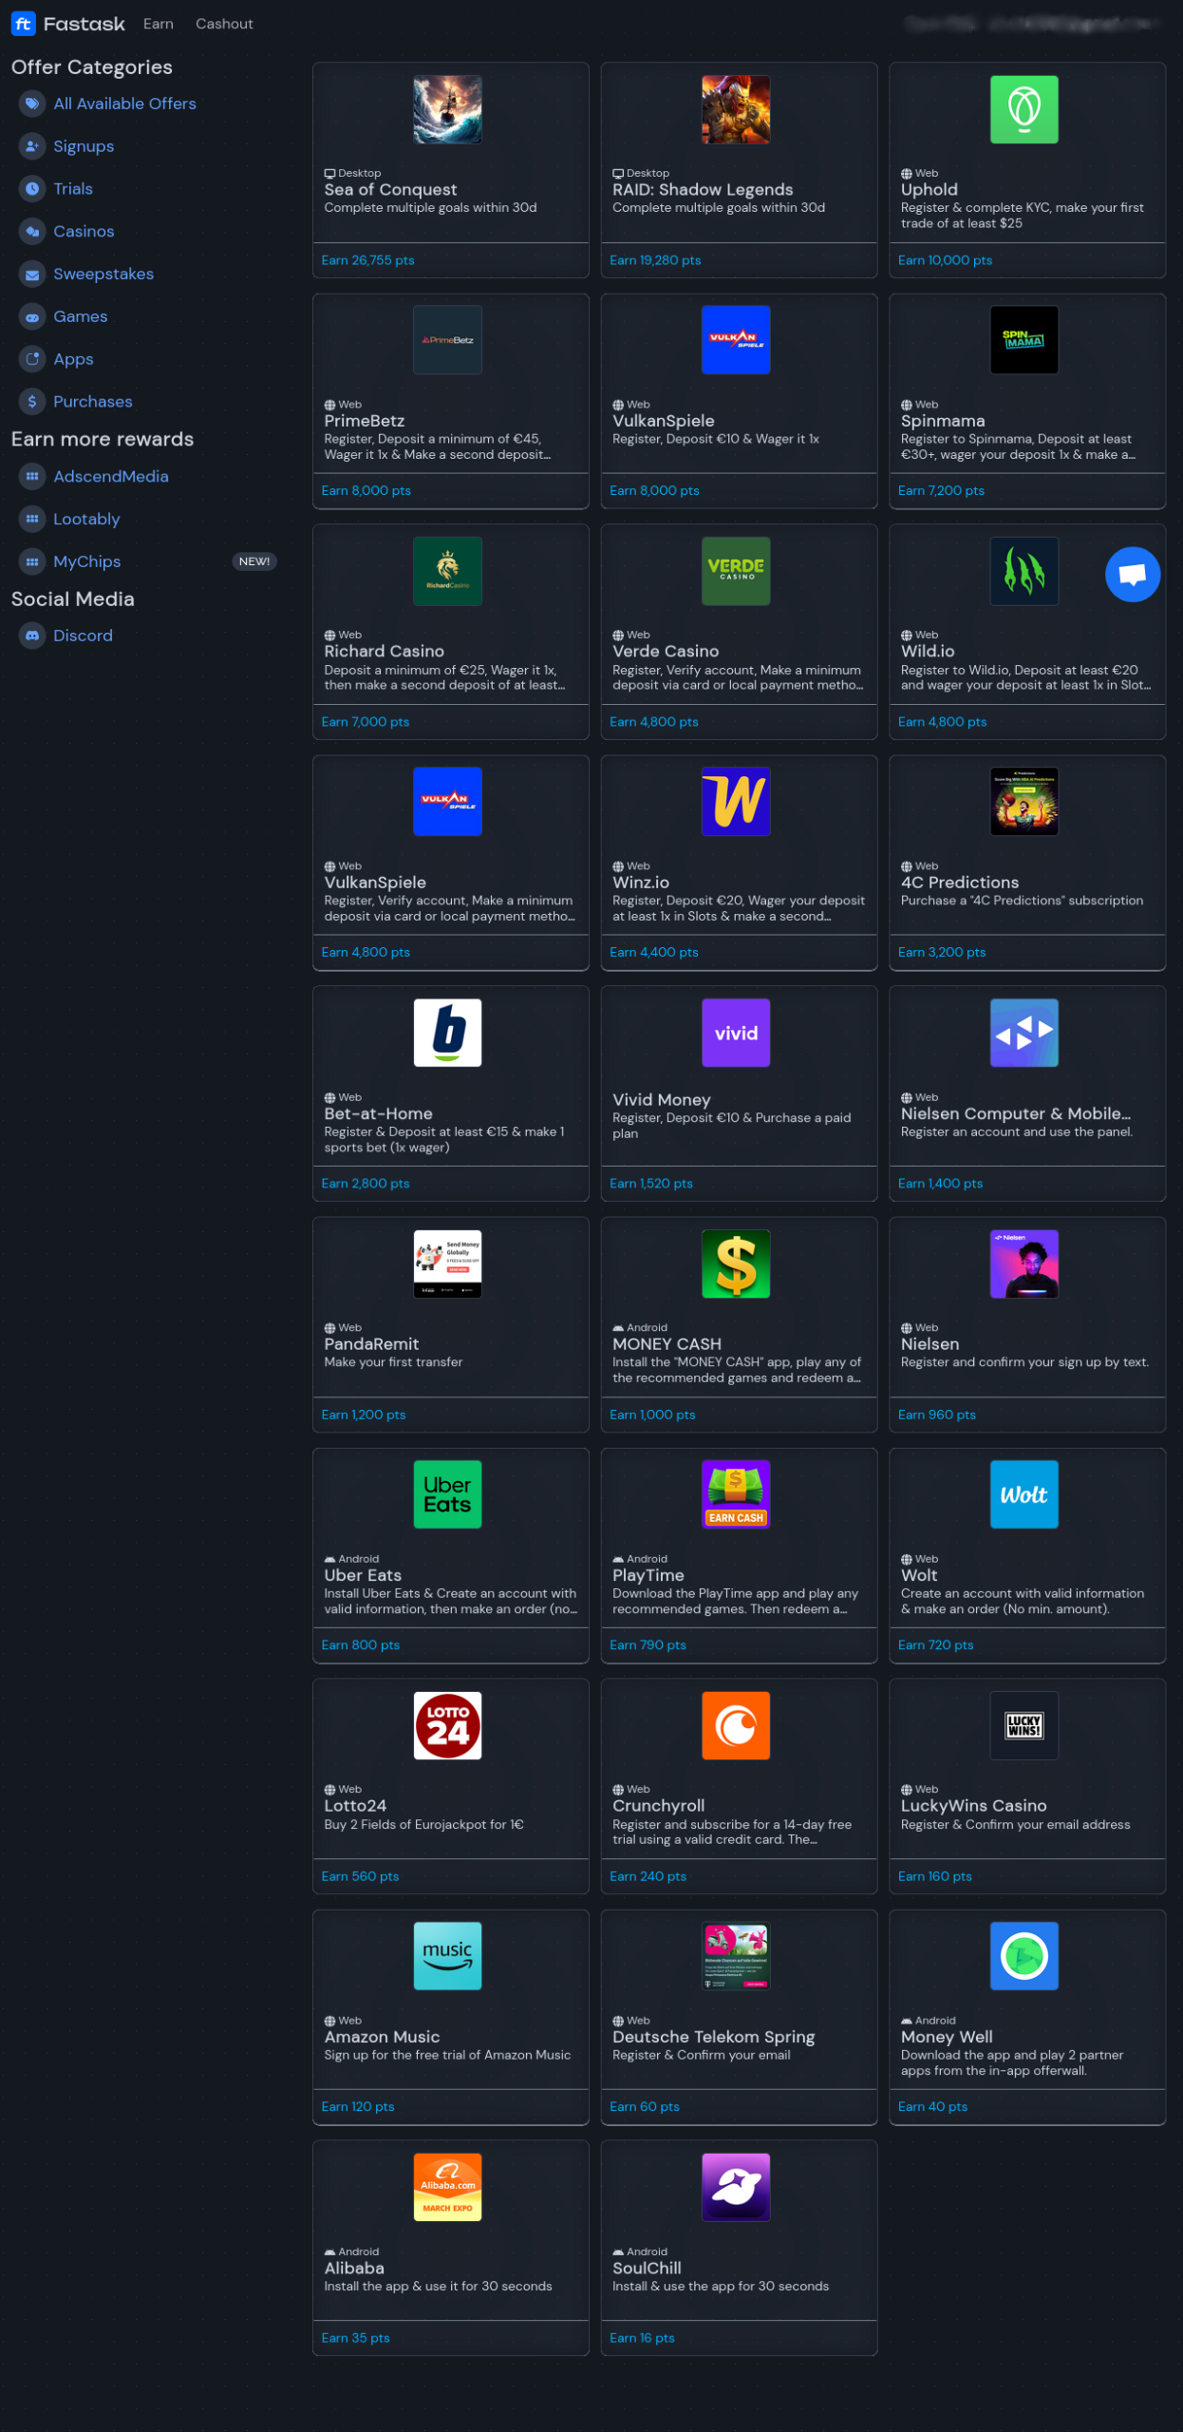Click the Richard Casino lion logo
This screenshot has height=2432, width=1183.
[448, 571]
